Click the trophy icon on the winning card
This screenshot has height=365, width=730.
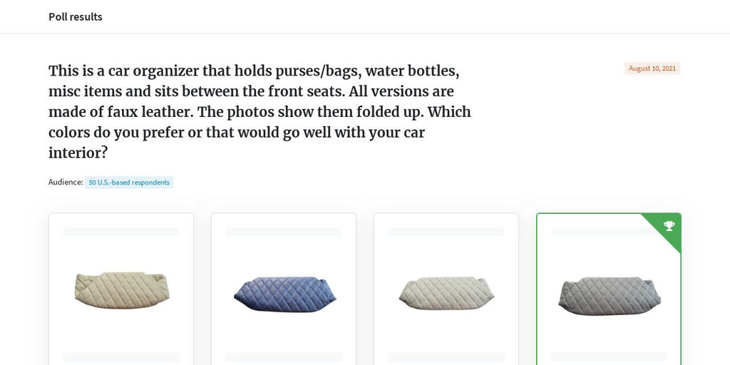point(669,226)
